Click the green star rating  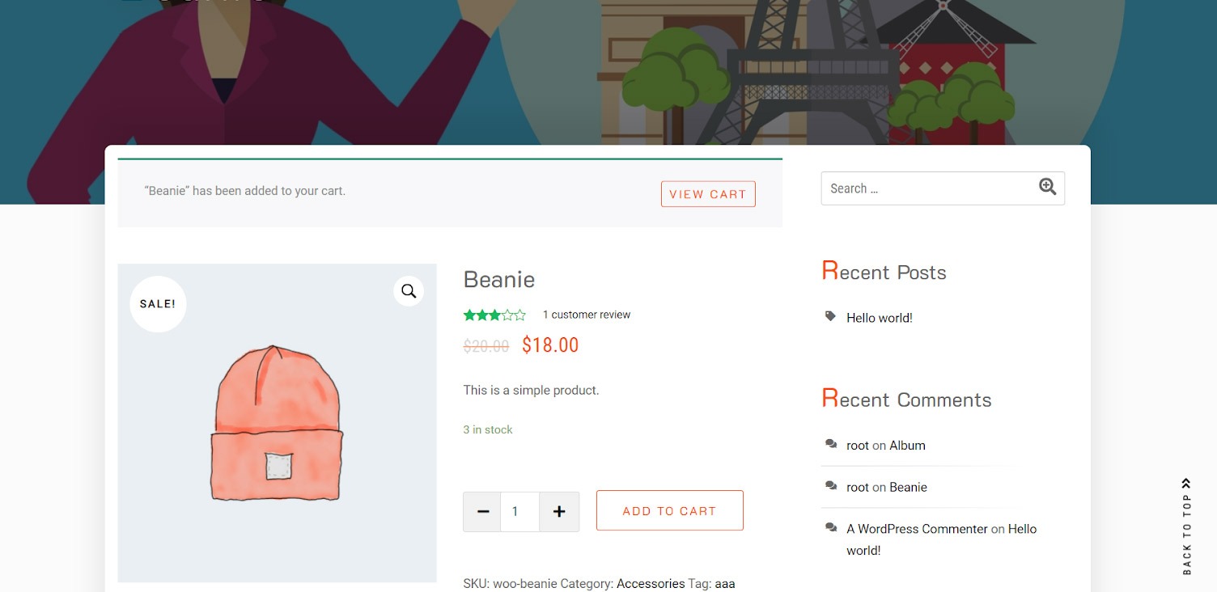[x=494, y=315]
